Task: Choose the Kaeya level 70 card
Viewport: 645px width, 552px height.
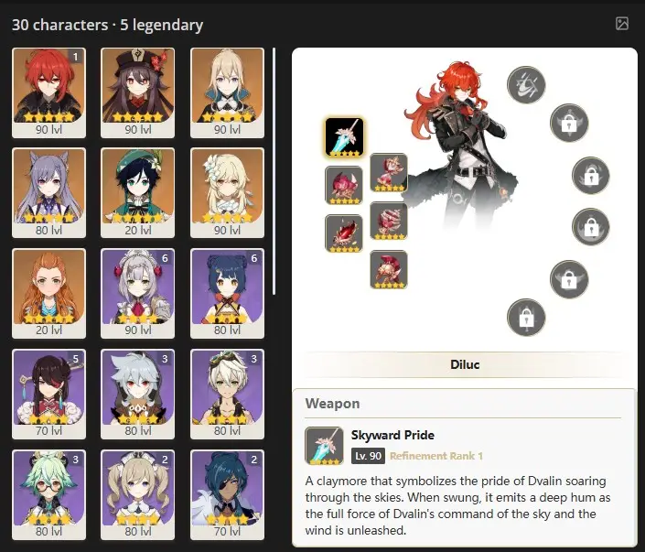Action: click(x=227, y=494)
